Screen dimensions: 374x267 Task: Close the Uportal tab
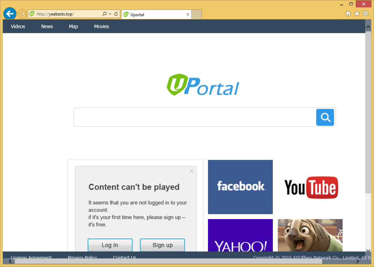pos(188,14)
